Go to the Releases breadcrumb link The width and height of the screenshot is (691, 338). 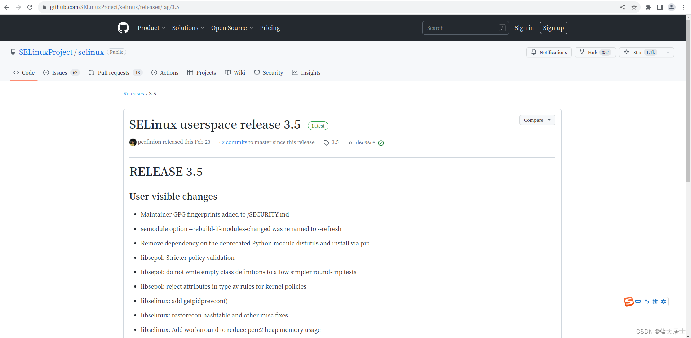pyautogui.click(x=133, y=93)
